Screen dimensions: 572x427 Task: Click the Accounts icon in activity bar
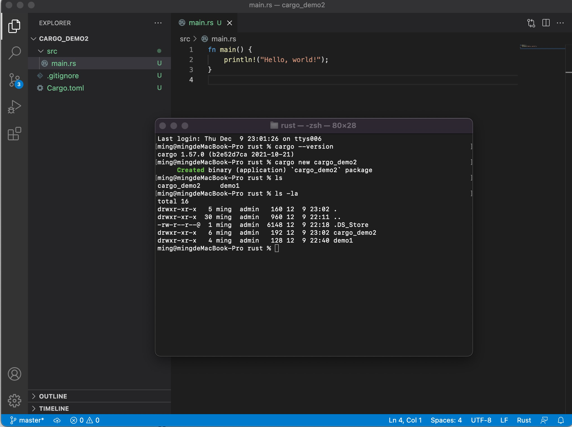15,374
